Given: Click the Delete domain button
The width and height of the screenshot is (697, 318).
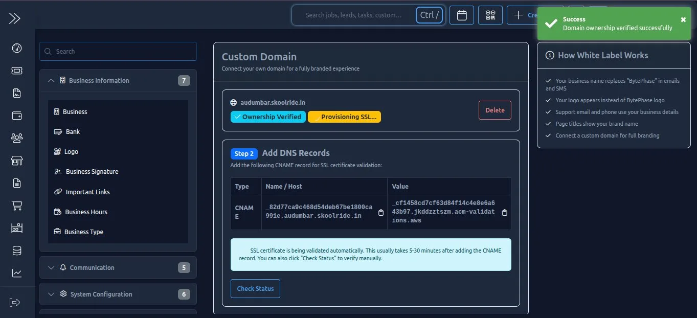Looking at the screenshot, I should click(x=494, y=110).
